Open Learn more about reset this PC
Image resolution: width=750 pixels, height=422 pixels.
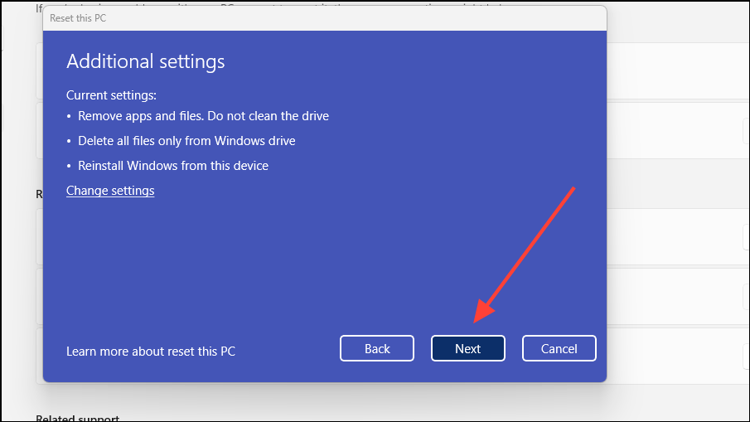pos(151,352)
